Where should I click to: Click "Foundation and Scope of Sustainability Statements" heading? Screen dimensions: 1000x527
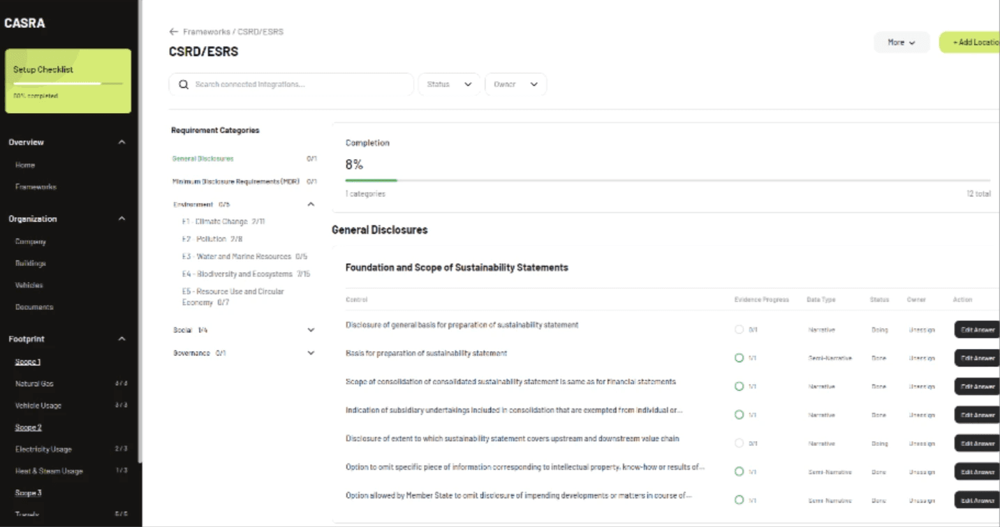(457, 267)
